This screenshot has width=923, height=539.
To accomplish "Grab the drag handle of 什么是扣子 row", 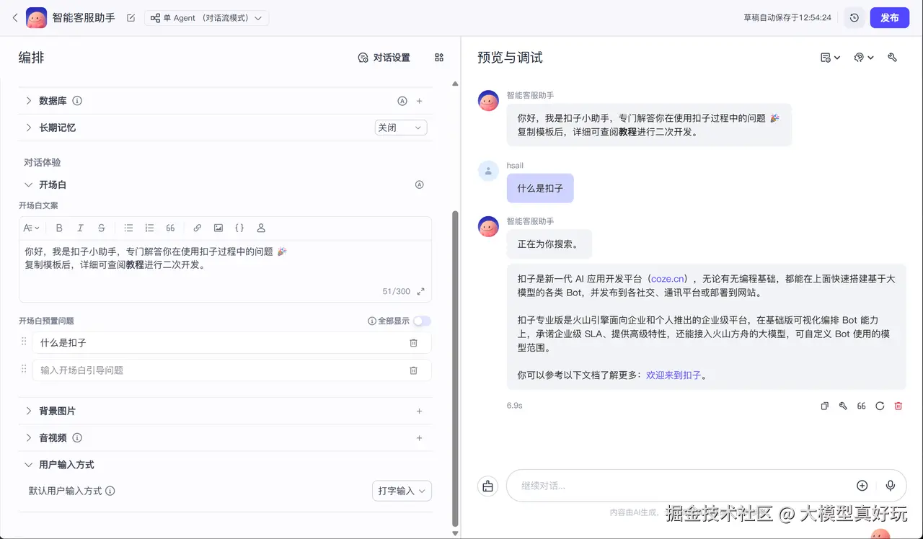I will pos(24,342).
